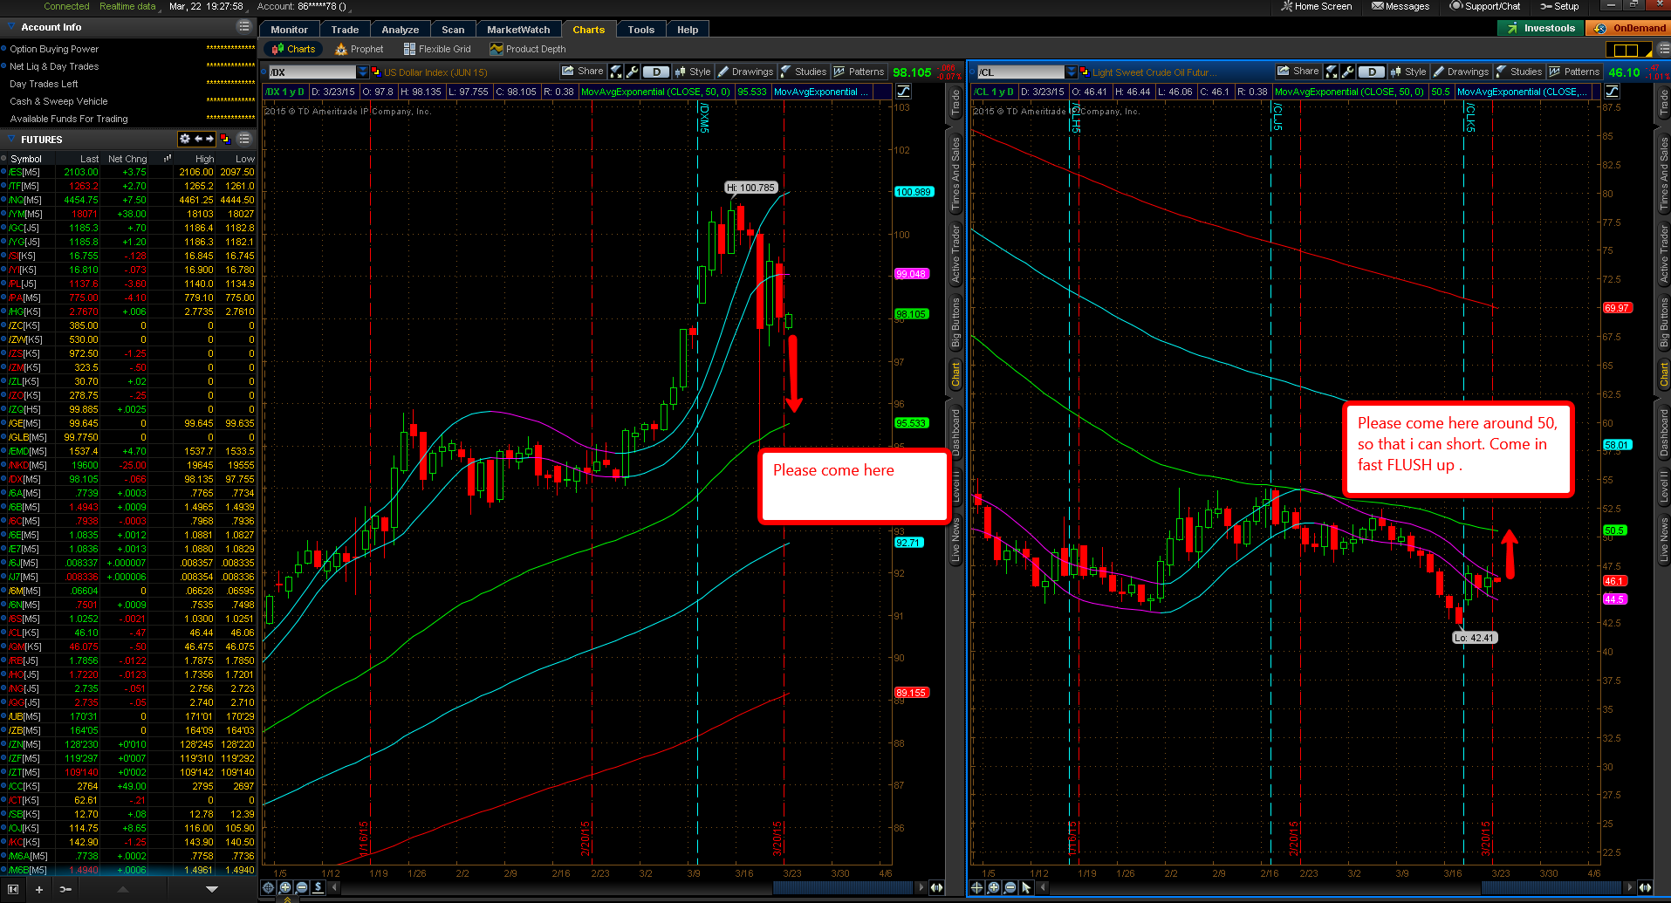Click the add gadget plus icon
This screenshot has height=903, width=1671.
coord(38,889)
